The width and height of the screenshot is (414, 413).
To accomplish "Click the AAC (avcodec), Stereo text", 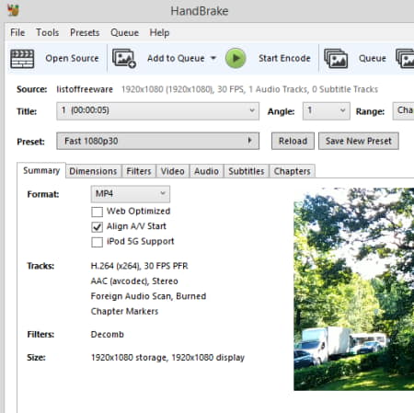I will [134, 281].
